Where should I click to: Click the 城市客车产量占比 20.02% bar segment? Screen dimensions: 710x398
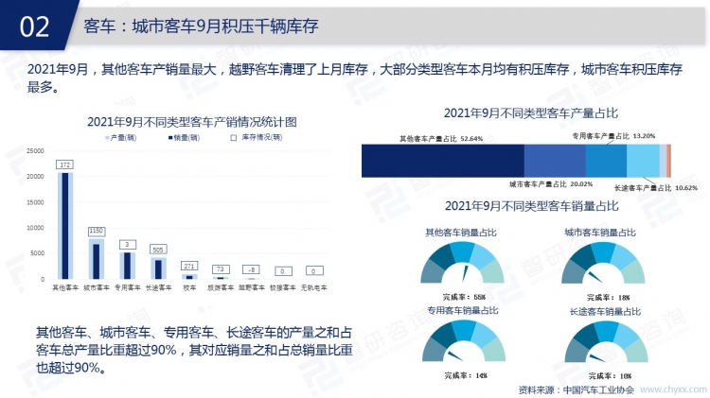pos(554,162)
